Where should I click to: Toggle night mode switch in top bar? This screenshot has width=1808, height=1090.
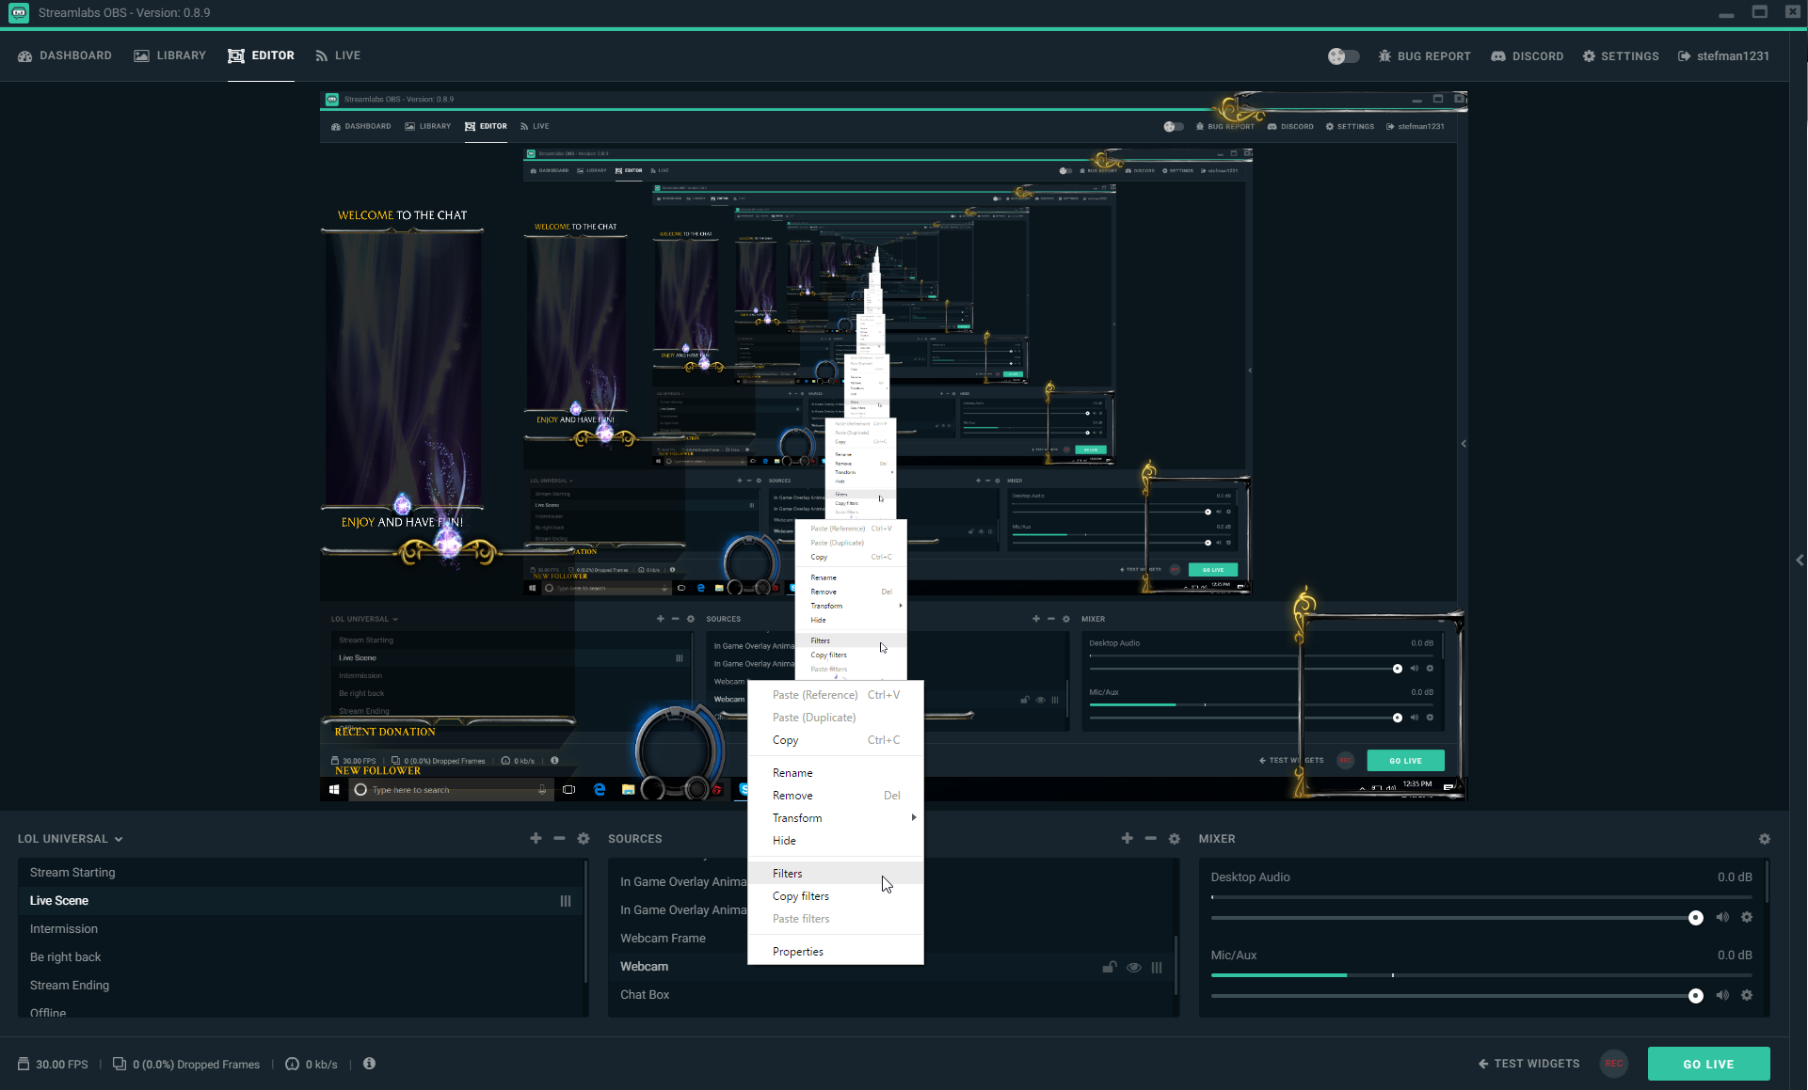click(x=1343, y=56)
